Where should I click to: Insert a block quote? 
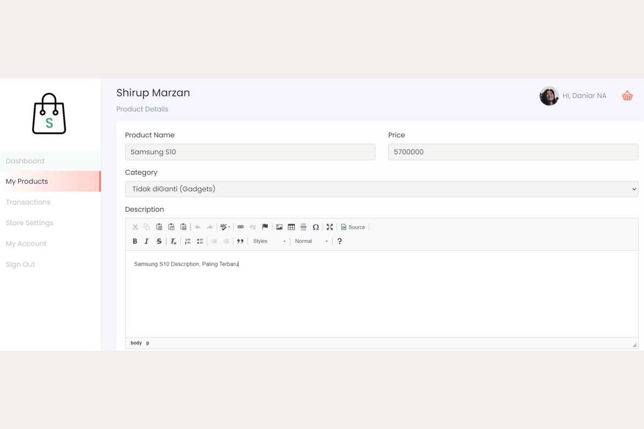[240, 241]
